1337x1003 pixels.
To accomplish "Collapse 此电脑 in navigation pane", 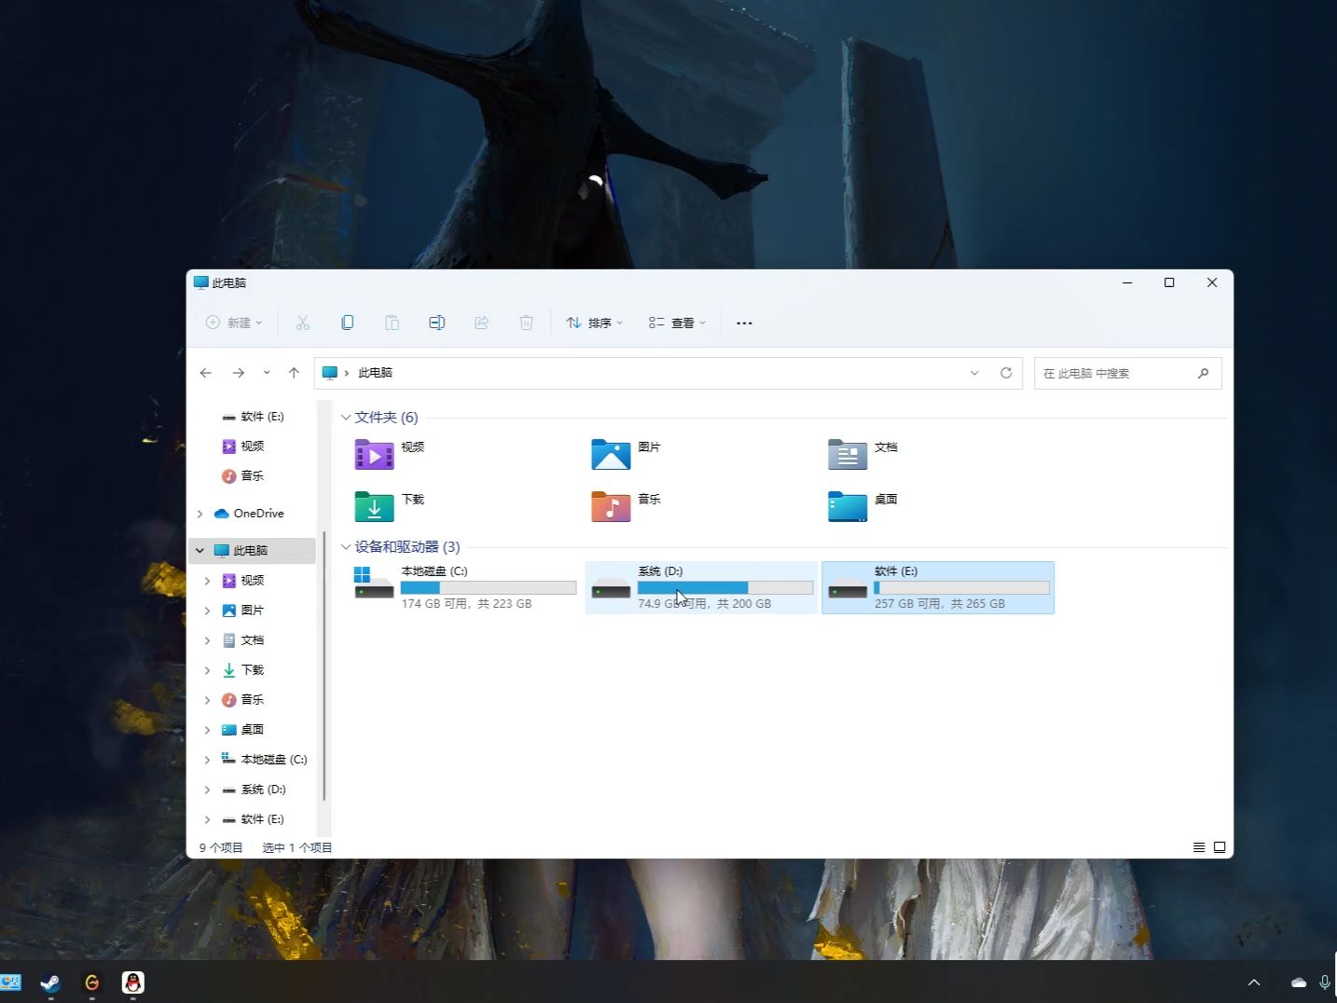I will [200, 550].
